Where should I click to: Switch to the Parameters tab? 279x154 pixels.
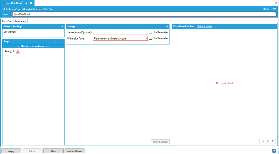click(x=21, y=21)
